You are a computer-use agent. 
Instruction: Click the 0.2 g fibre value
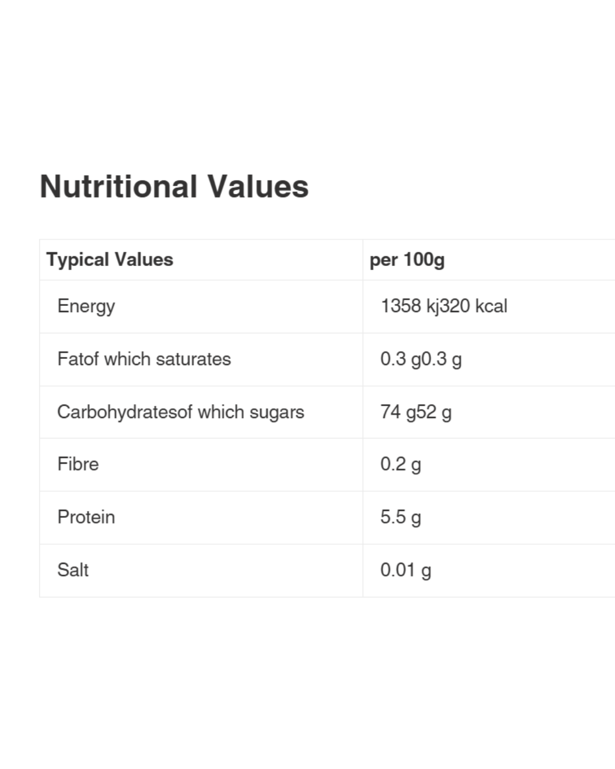point(401,464)
